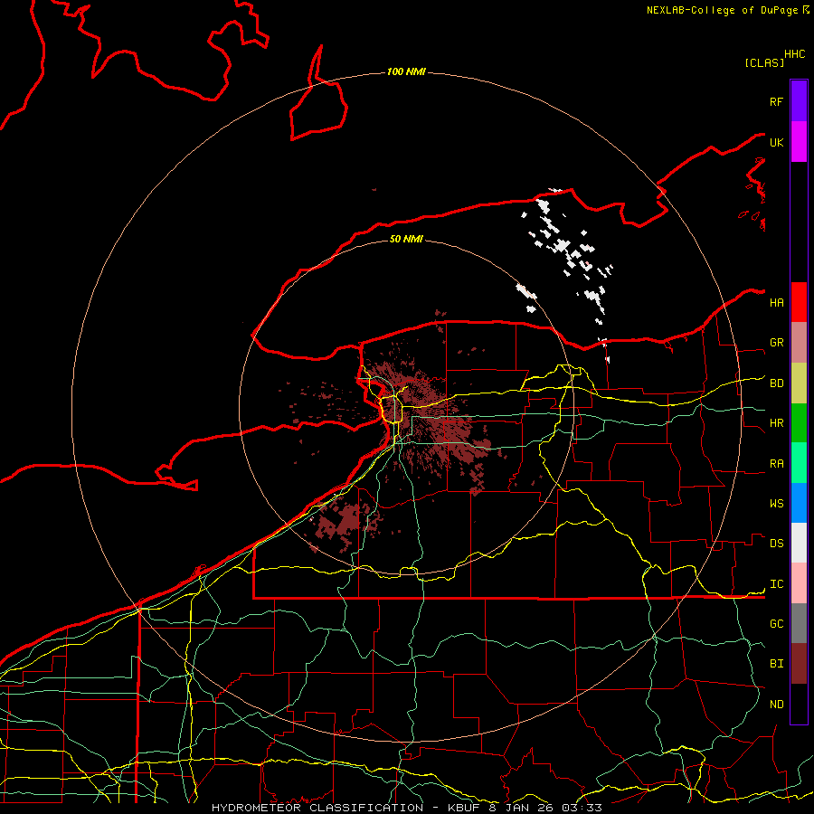Click the RF purple legend color swatch

coord(799,101)
